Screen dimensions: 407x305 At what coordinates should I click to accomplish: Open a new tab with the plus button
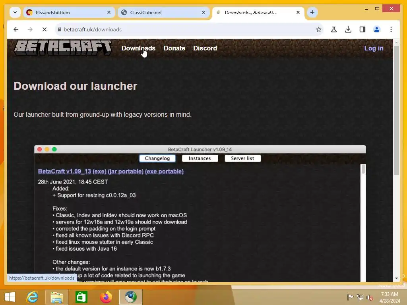(x=312, y=12)
